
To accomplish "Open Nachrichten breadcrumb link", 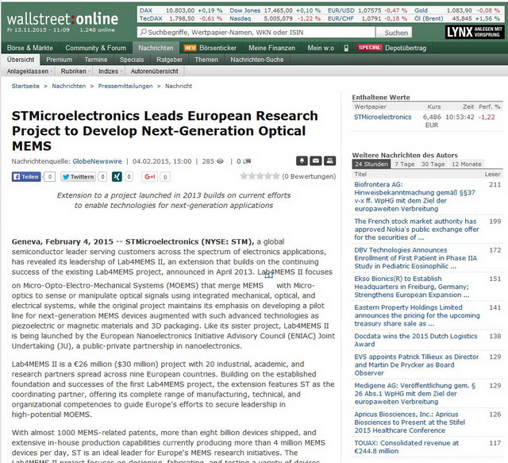I will (69, 87).
